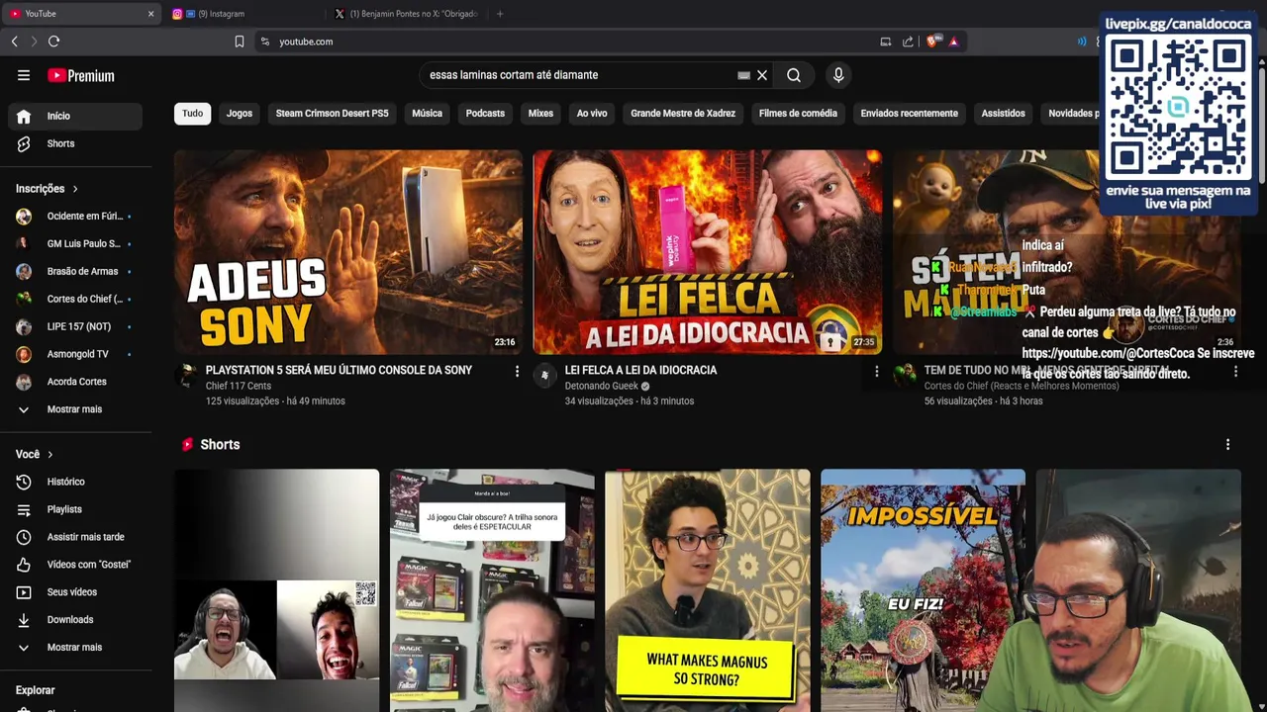
Task: Click the Detonando Gueek channel avatar
Action: click(544, 375)
